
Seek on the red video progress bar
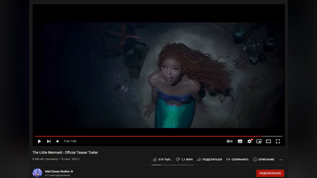pyautogui.click(x=158, y=136)
